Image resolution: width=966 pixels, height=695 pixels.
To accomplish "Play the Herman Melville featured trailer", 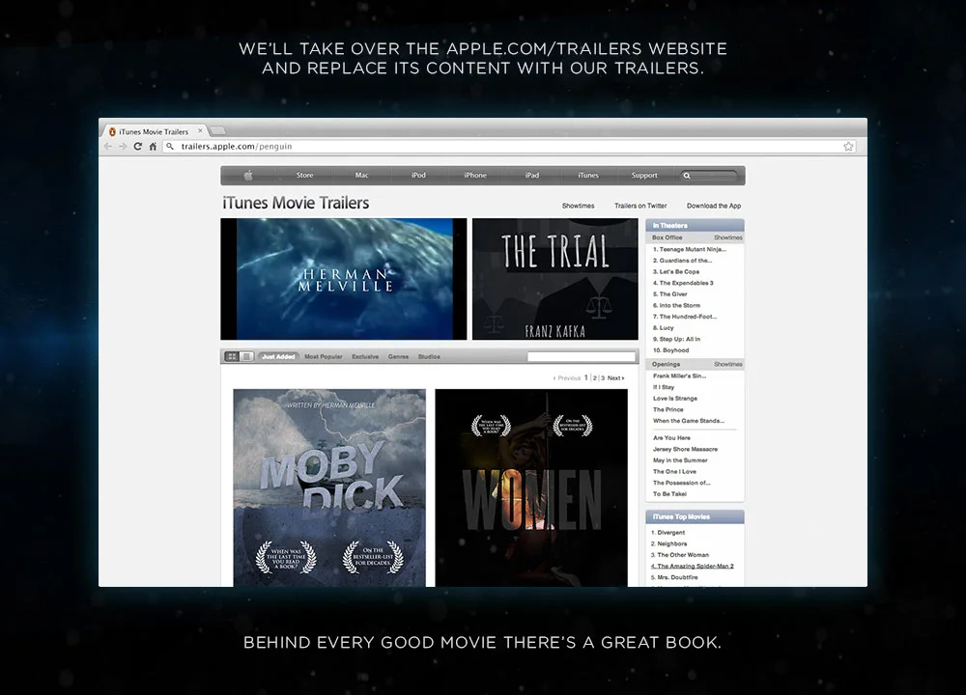I will [344, 279].
